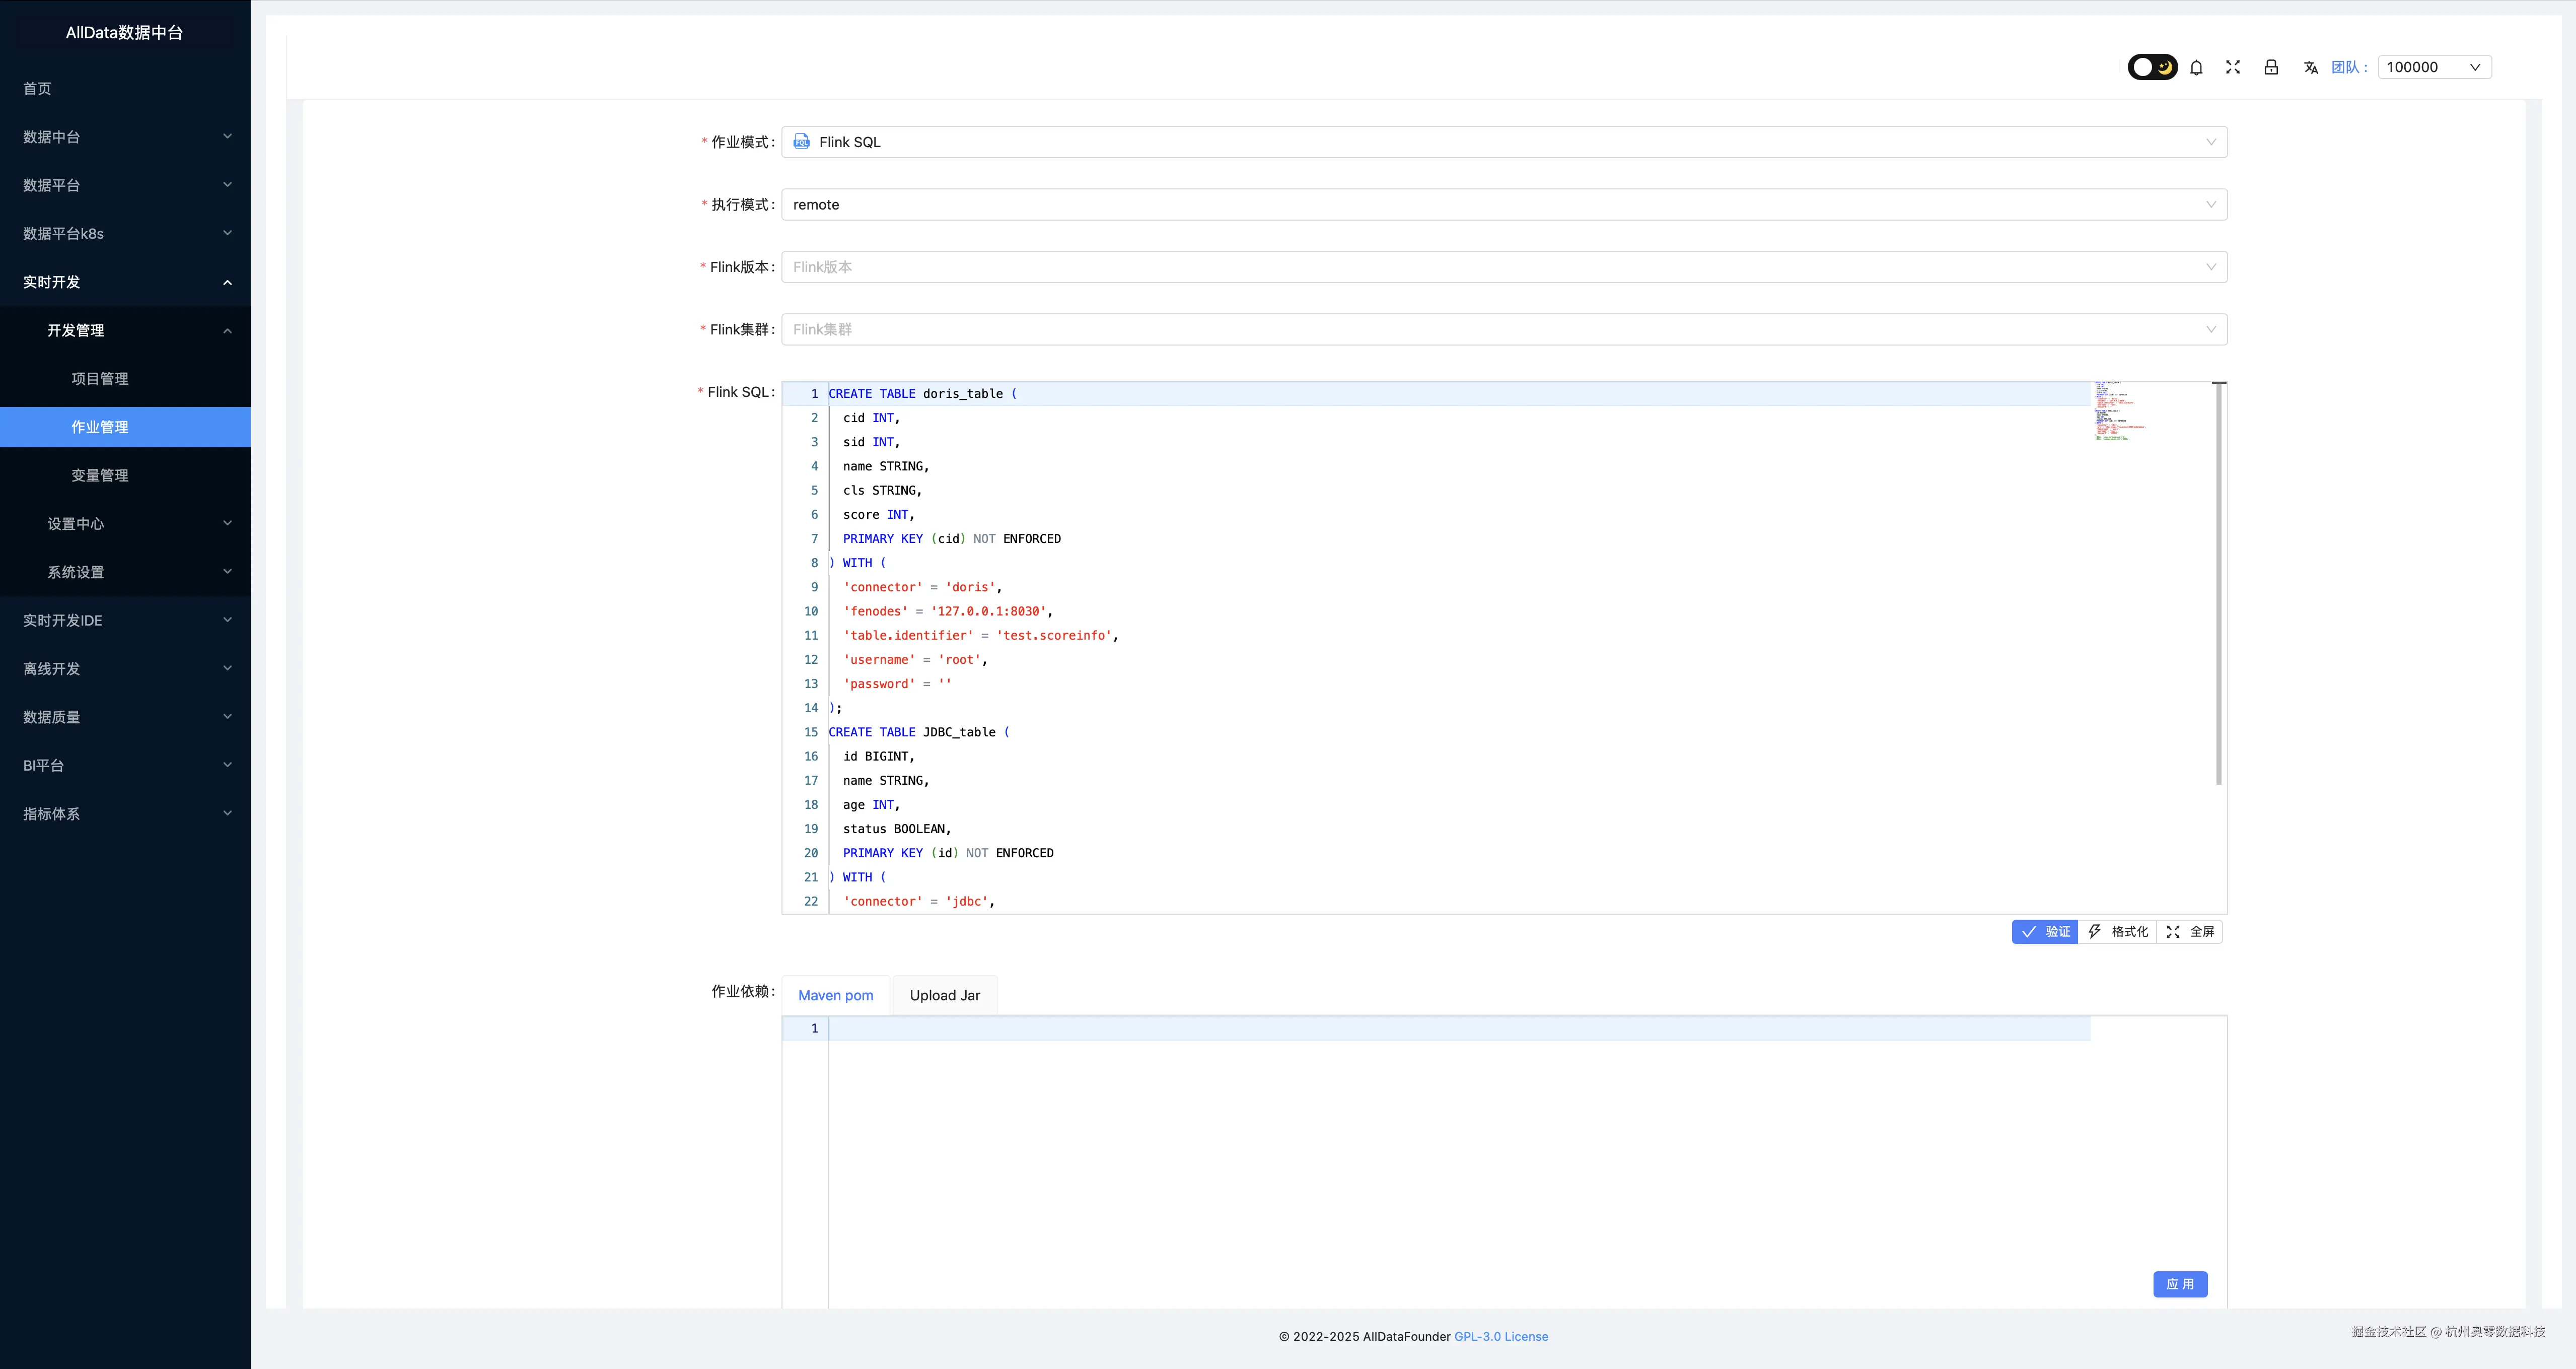The height and width of the screenshot is (1369, 2576).
Task: Click the 应用 apply button
Action: (x=2180, y=1284)
